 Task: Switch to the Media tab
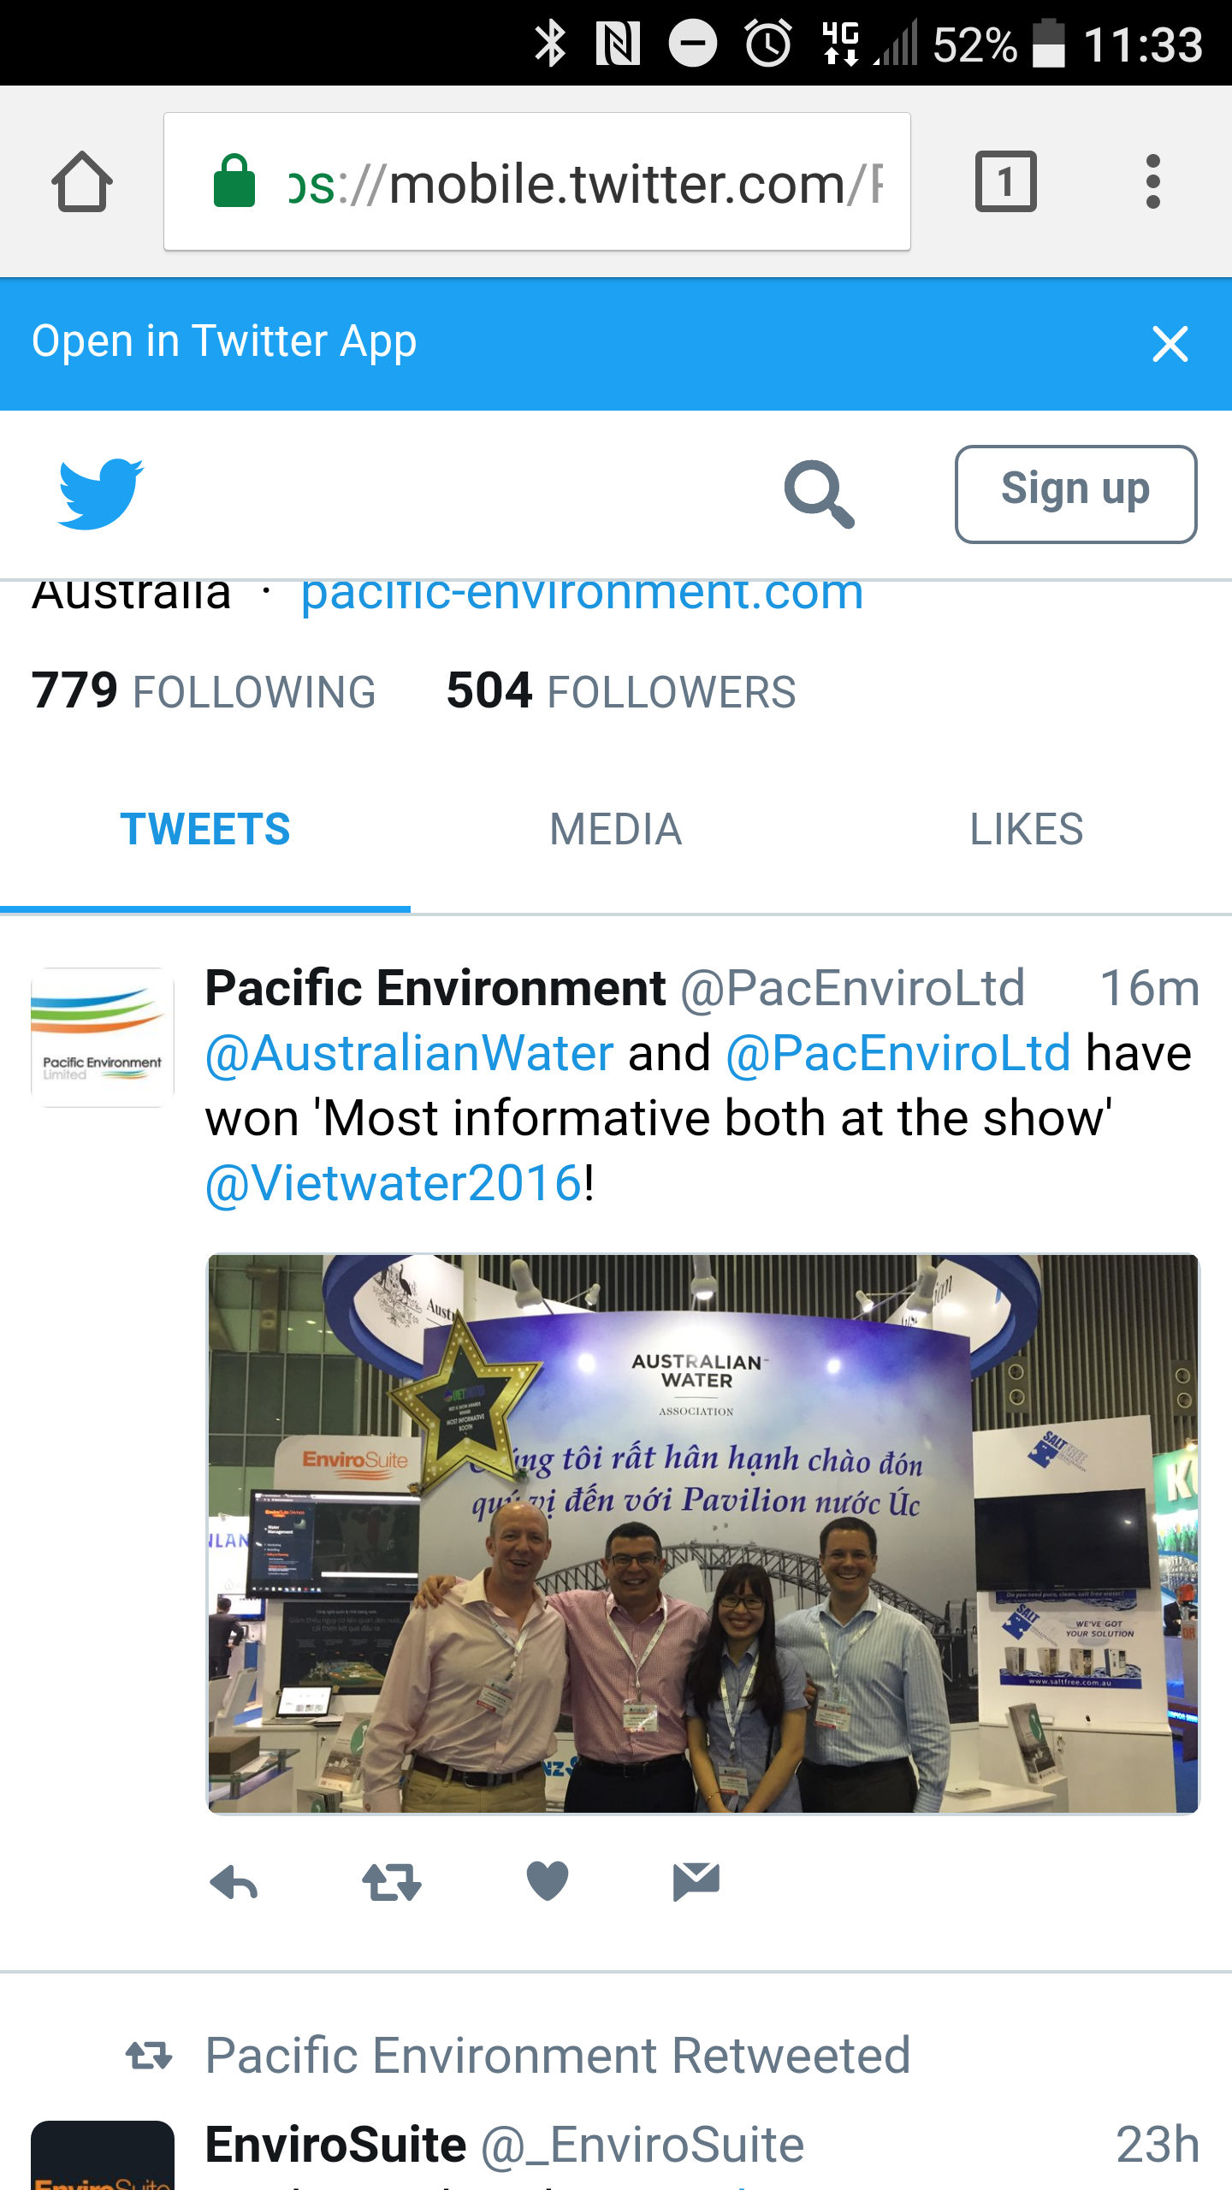tap(615, 829)
